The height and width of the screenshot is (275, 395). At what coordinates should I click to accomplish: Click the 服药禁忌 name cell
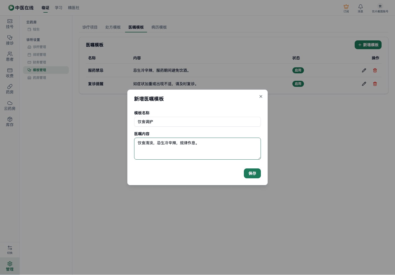[x=96, y=70]
